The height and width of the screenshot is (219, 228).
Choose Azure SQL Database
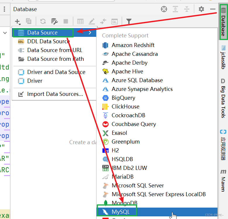157,80
